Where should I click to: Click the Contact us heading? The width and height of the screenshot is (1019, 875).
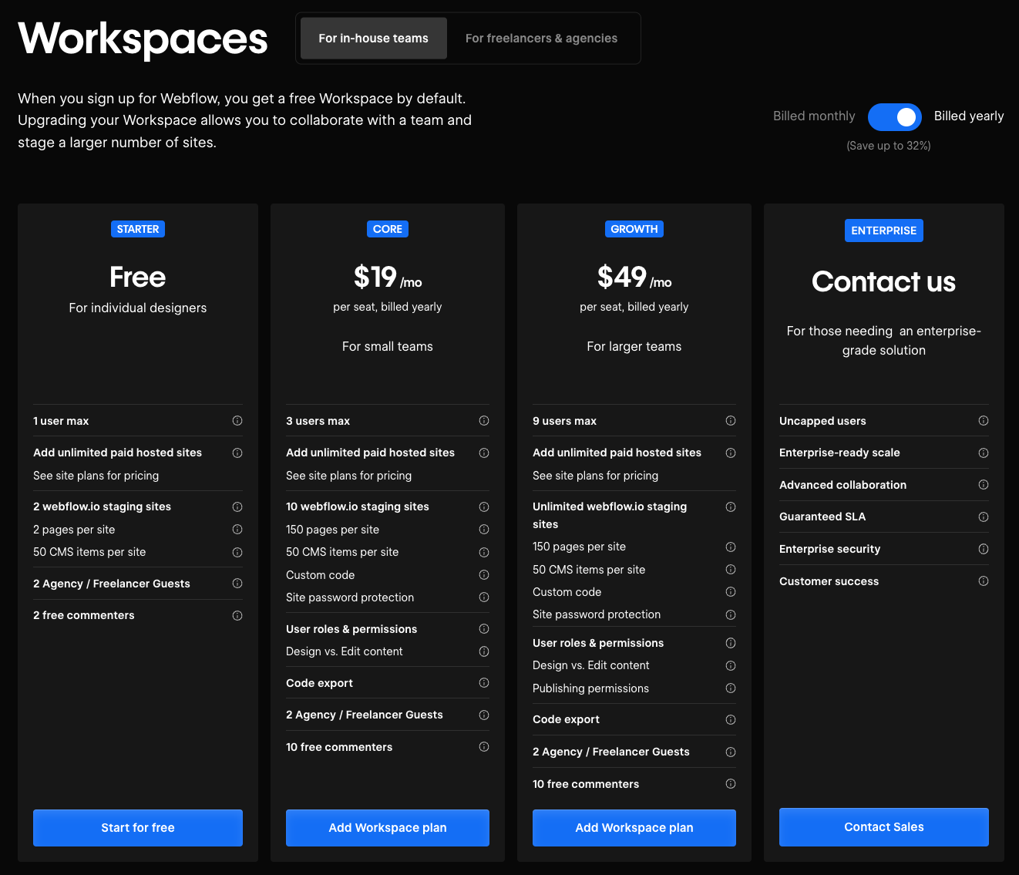coord(884,282)
